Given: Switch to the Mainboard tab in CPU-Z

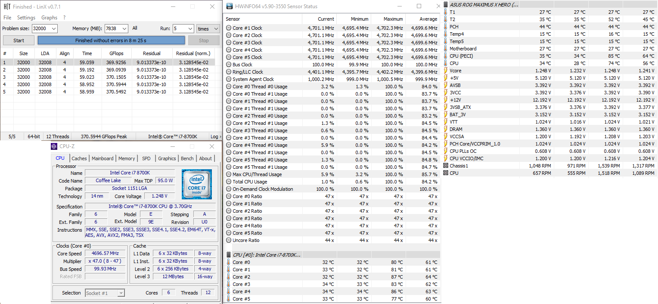Looking at the screenshot, I should point(102,158).
